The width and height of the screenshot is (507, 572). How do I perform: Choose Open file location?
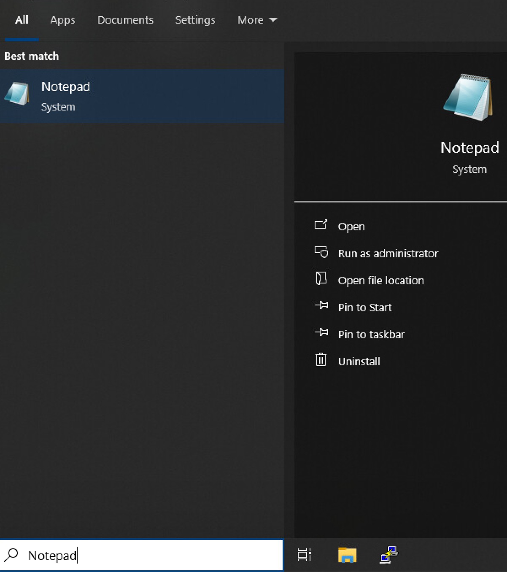pos(381,281)
